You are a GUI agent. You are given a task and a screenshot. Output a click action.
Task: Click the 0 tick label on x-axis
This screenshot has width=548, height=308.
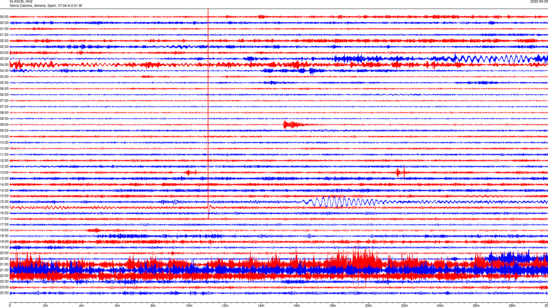click(x=10, y=306)
